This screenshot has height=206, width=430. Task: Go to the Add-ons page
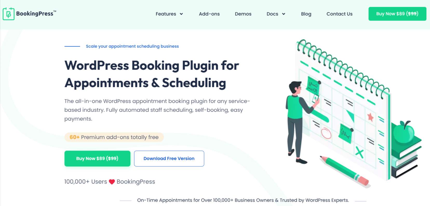point(209,14)
